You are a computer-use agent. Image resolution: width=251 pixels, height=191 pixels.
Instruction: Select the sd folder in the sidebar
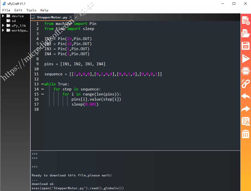(x=14, y=21)
